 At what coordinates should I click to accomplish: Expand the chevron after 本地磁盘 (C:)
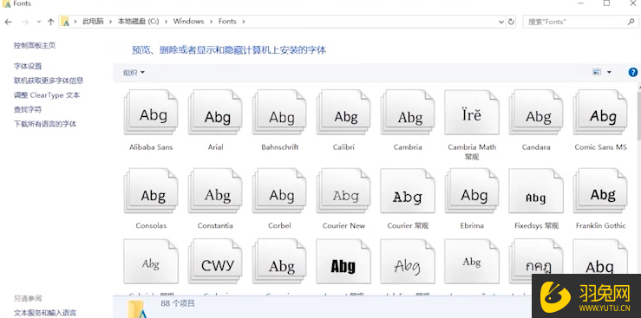(166, 22)
